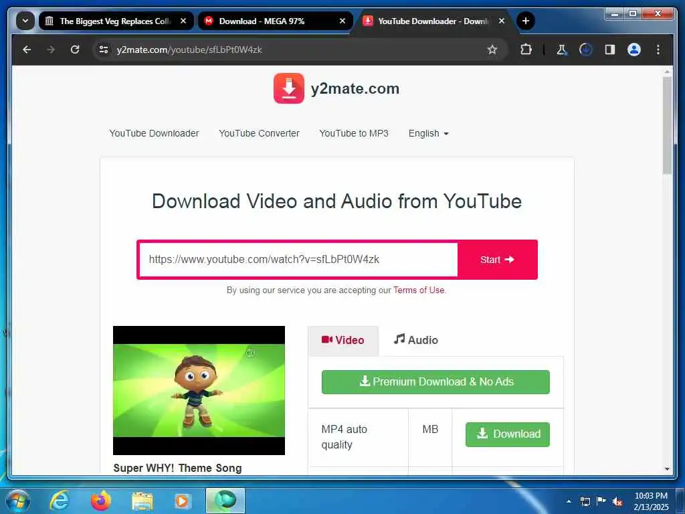The width and height of the screenshot is (685, 514).
Task: Click the Super WHY! Theme Song title
Action: point(177,468)
